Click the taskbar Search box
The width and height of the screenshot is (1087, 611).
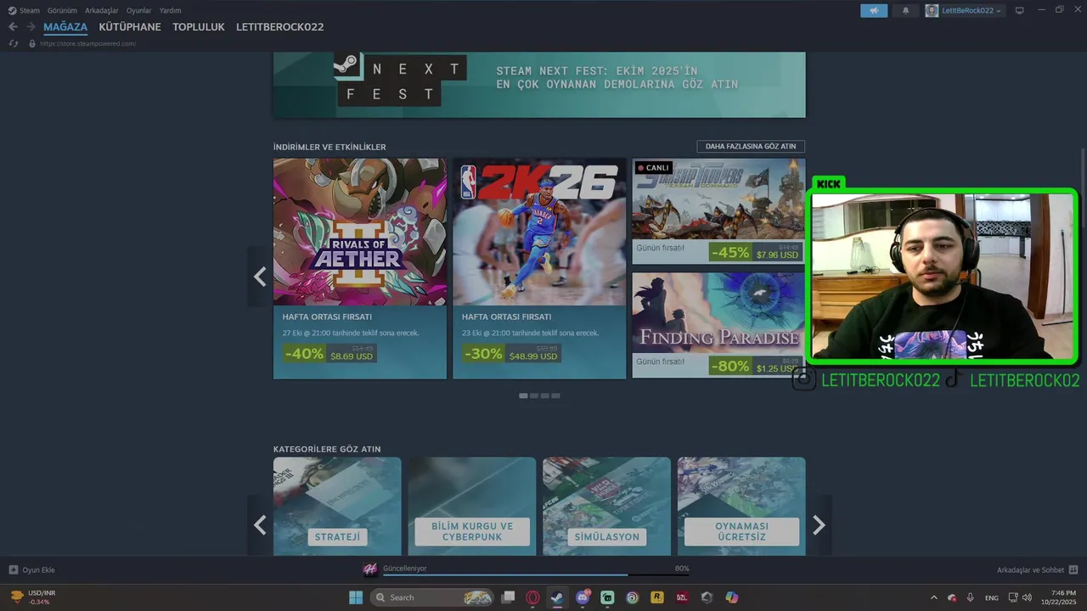click(431, 597)
